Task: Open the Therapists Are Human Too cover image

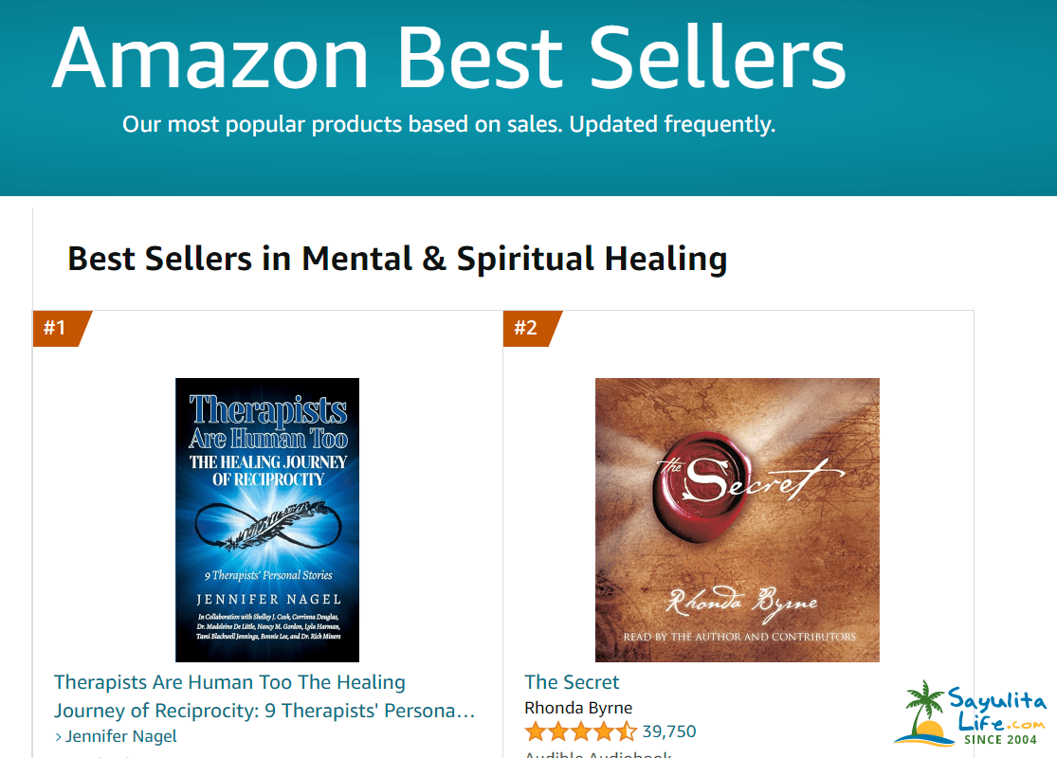Action: click(x=267, y=519)
